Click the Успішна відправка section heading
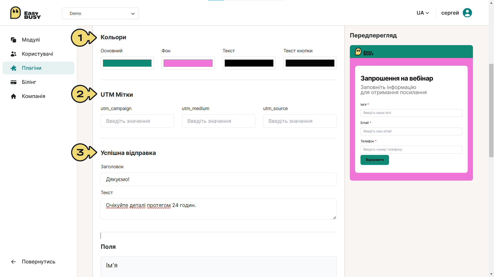 [128, 153]
